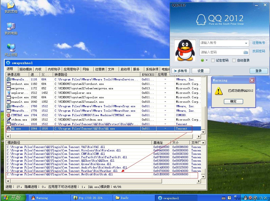Open the 我的电脑 desktop icon
Viewport: 270px width, 201px height.
pos(11,28)
